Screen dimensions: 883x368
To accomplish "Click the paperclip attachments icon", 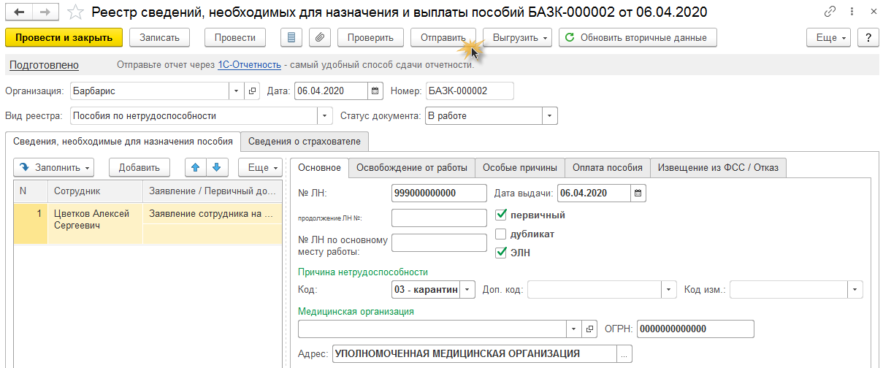I will tap(319, 38).
